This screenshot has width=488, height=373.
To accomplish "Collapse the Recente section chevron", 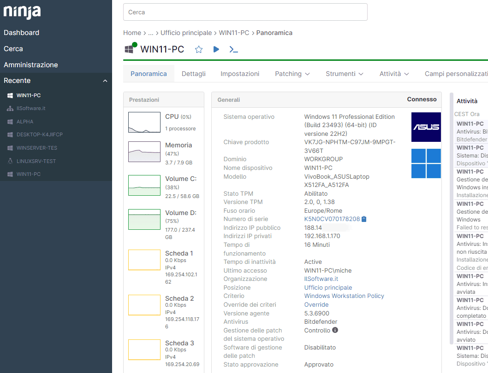I will (105, 81).
